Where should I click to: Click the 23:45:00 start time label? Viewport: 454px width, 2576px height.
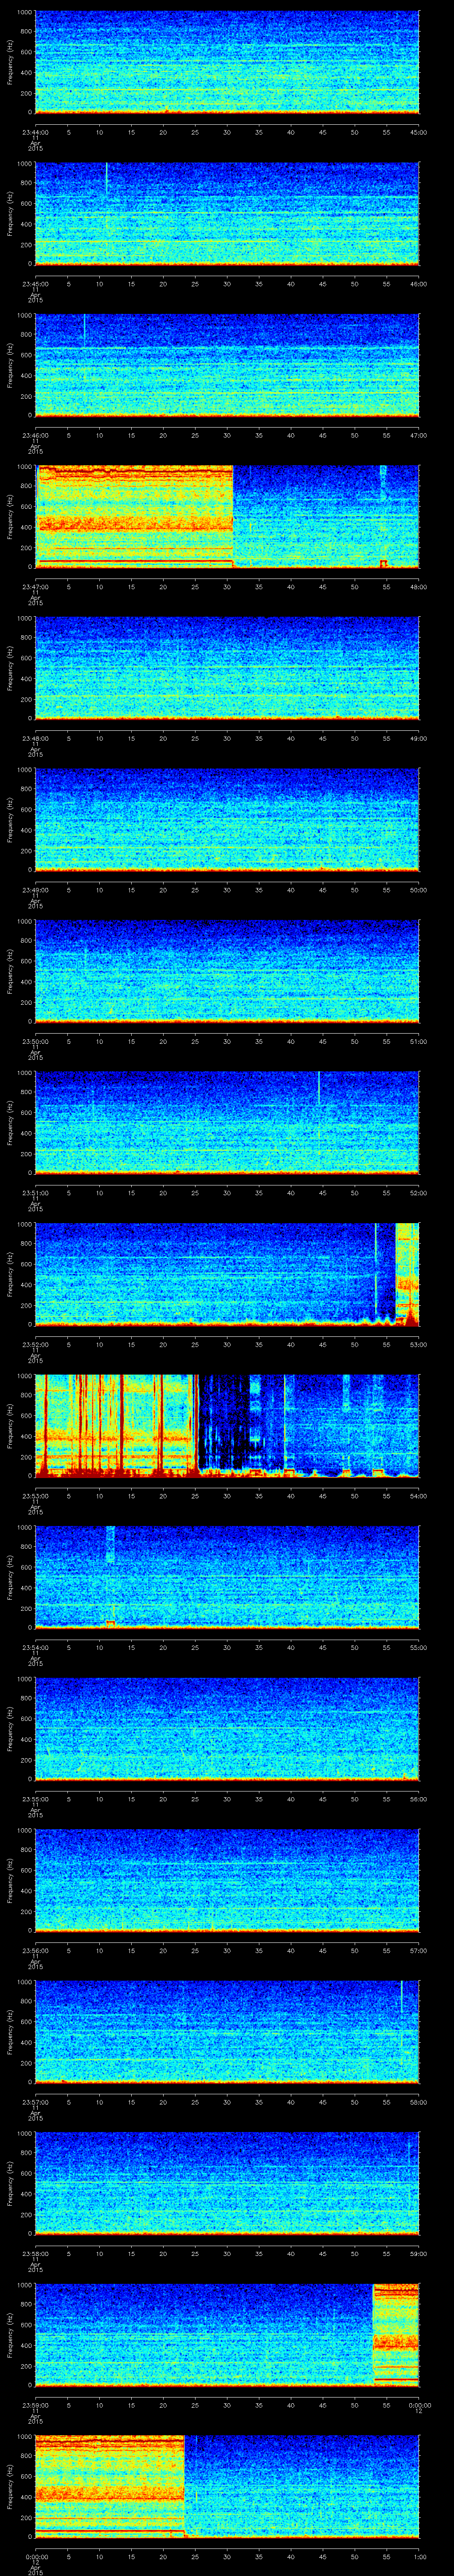point(35,284)
